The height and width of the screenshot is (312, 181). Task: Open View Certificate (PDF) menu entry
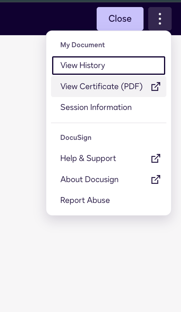click(x=101, y=87)
